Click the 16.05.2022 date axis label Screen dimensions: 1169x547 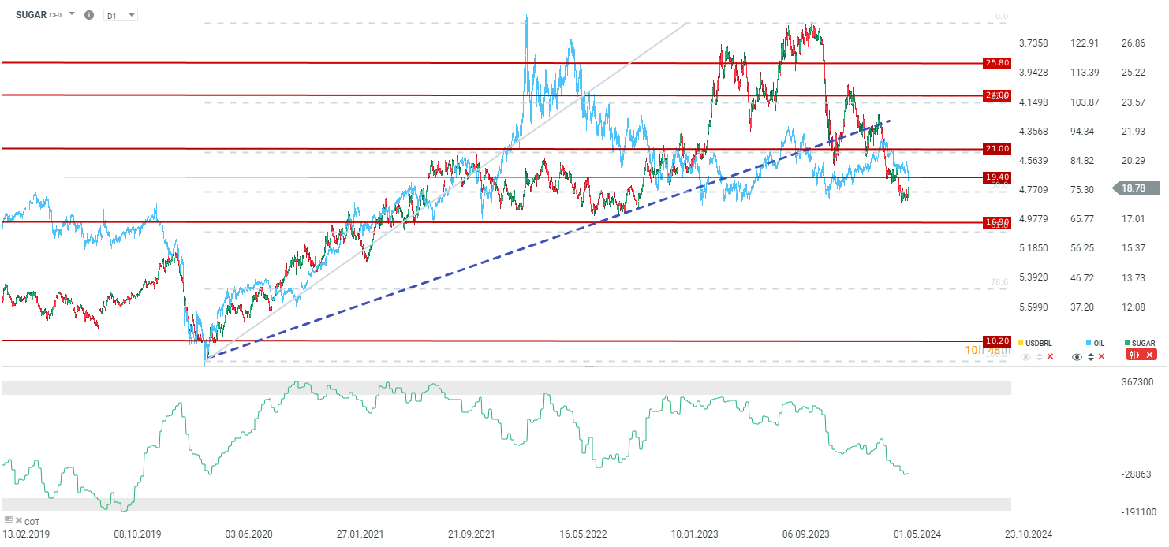pos(584,534)
